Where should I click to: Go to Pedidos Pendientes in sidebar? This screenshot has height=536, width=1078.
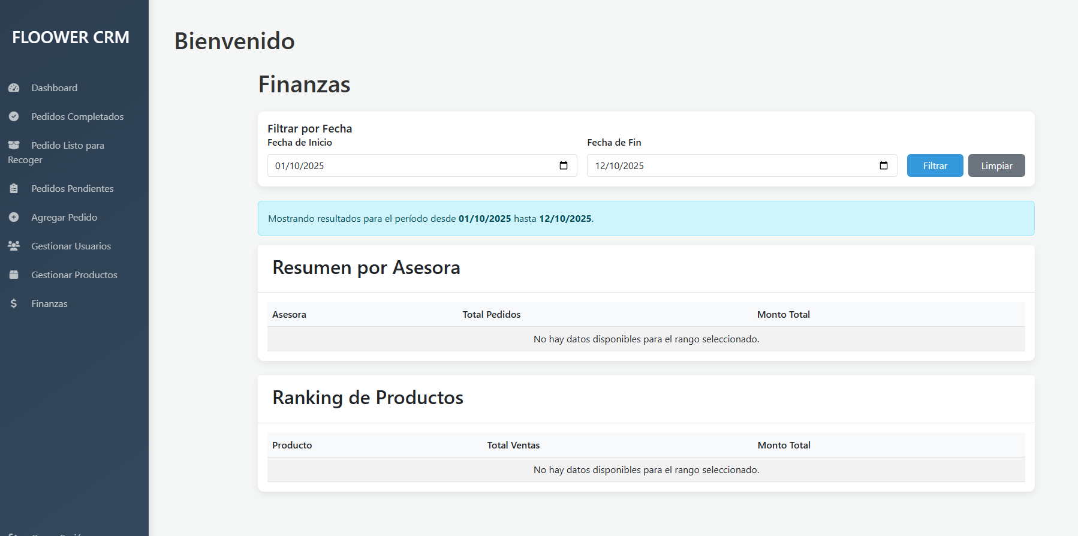coord(72,188)
